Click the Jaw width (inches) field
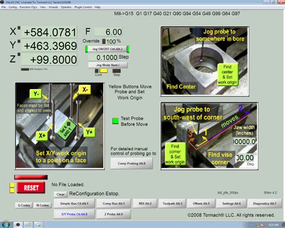Viewport: 285px width, 228px height. tap(245, 141)
